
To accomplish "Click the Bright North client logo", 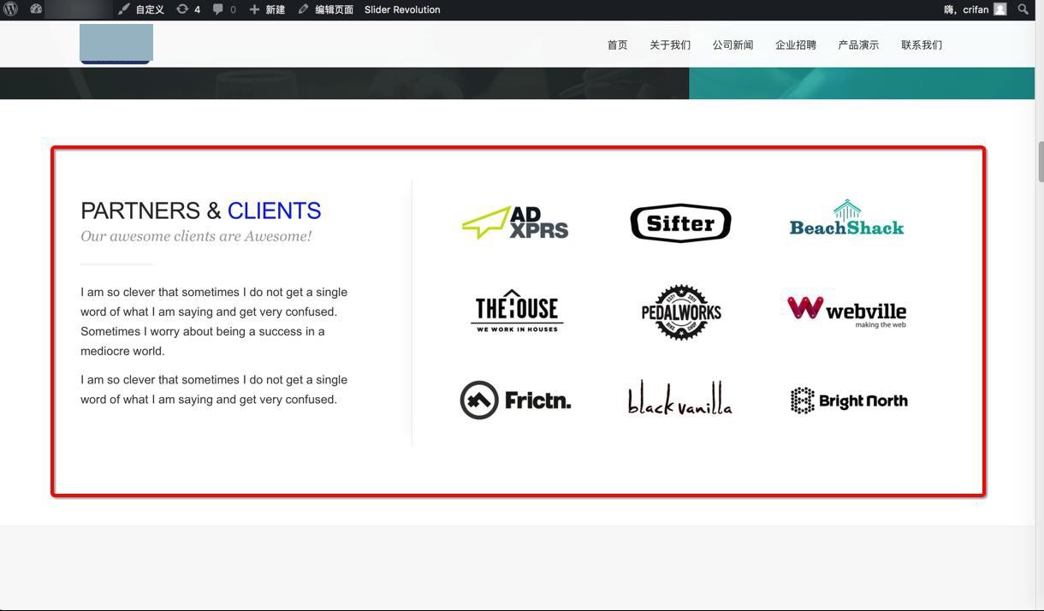I will (x=849, y=400).
